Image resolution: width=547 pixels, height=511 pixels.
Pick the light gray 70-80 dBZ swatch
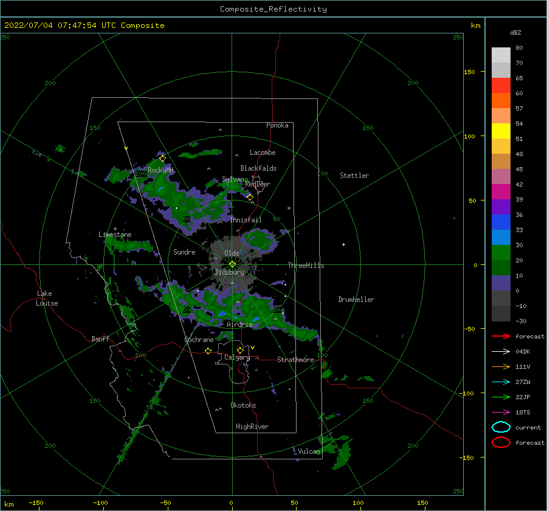[501, 55]
